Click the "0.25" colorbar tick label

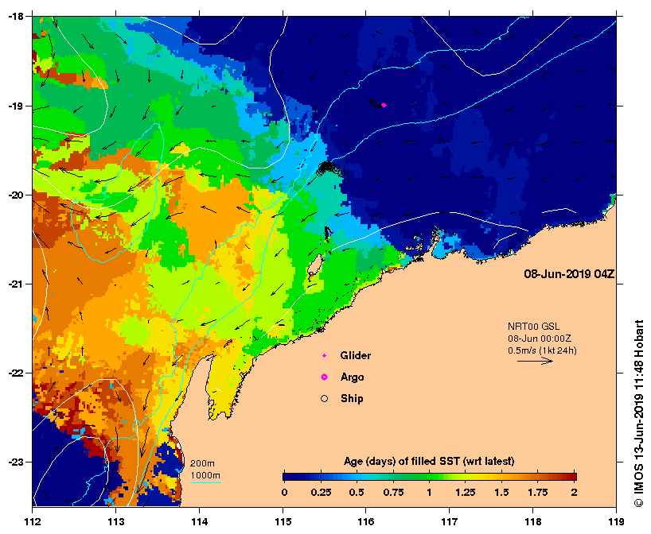click(x=321, y=493)
